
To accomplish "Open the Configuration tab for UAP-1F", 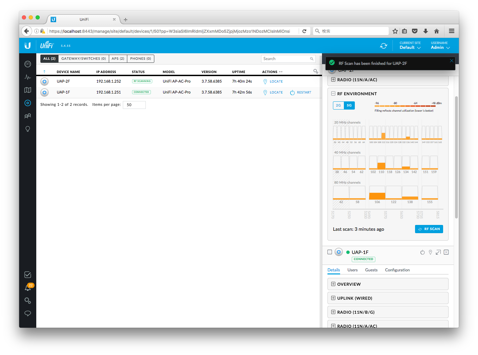I will tap(397, 270).
